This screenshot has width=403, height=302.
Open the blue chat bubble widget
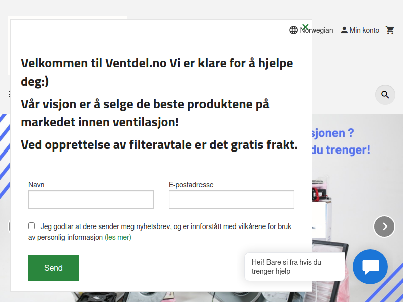tap(370, 267)
